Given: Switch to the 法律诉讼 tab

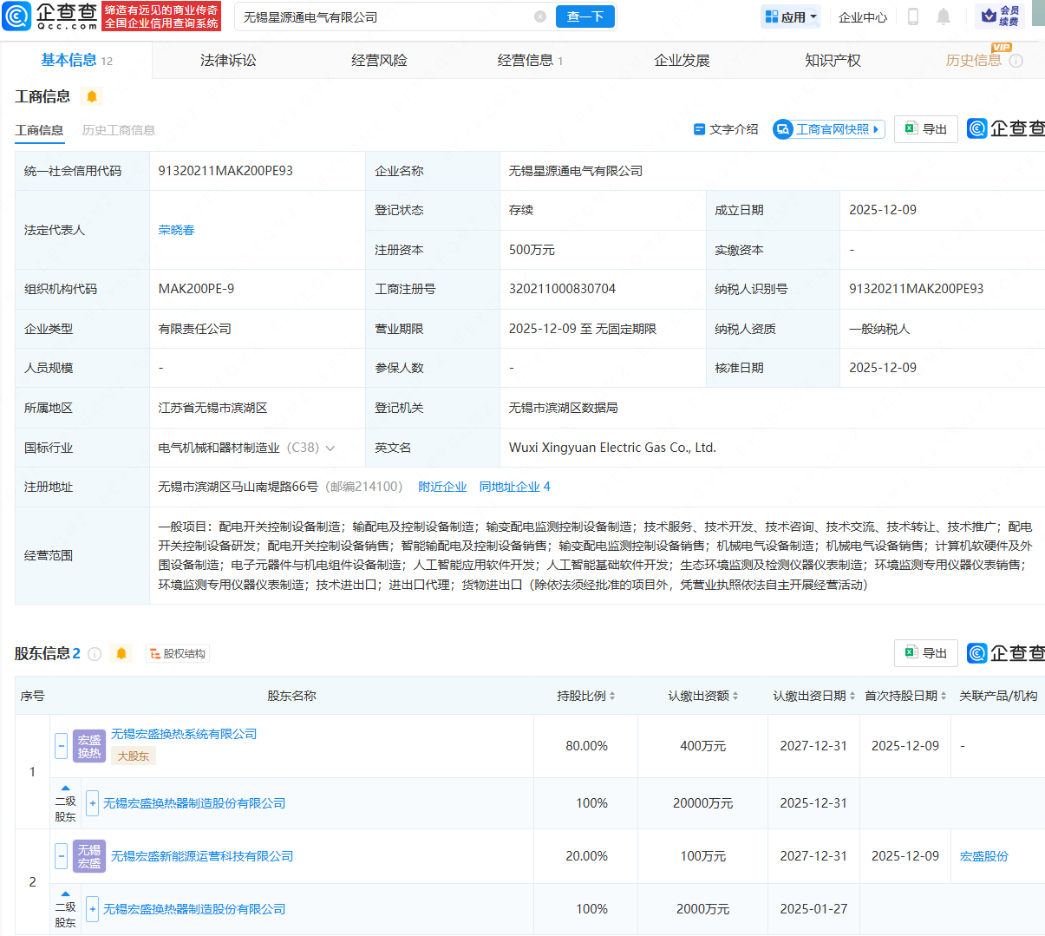Looking at the screenshot, I should (228, 61).
